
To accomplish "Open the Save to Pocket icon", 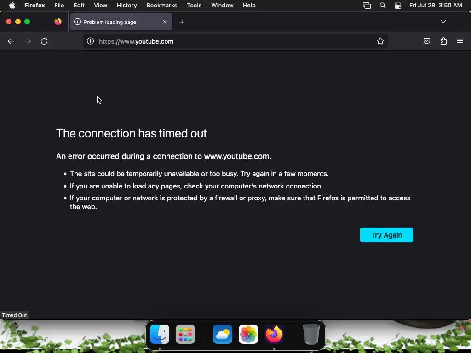I will pyautogui.click(x=426, y=41).
